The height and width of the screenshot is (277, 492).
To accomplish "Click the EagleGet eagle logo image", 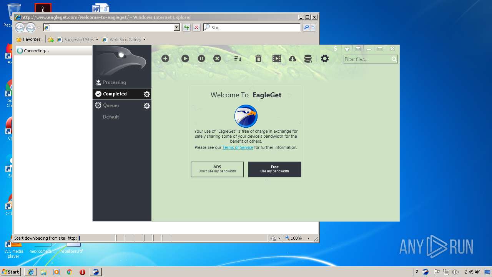I will click(x=246, y=116).
